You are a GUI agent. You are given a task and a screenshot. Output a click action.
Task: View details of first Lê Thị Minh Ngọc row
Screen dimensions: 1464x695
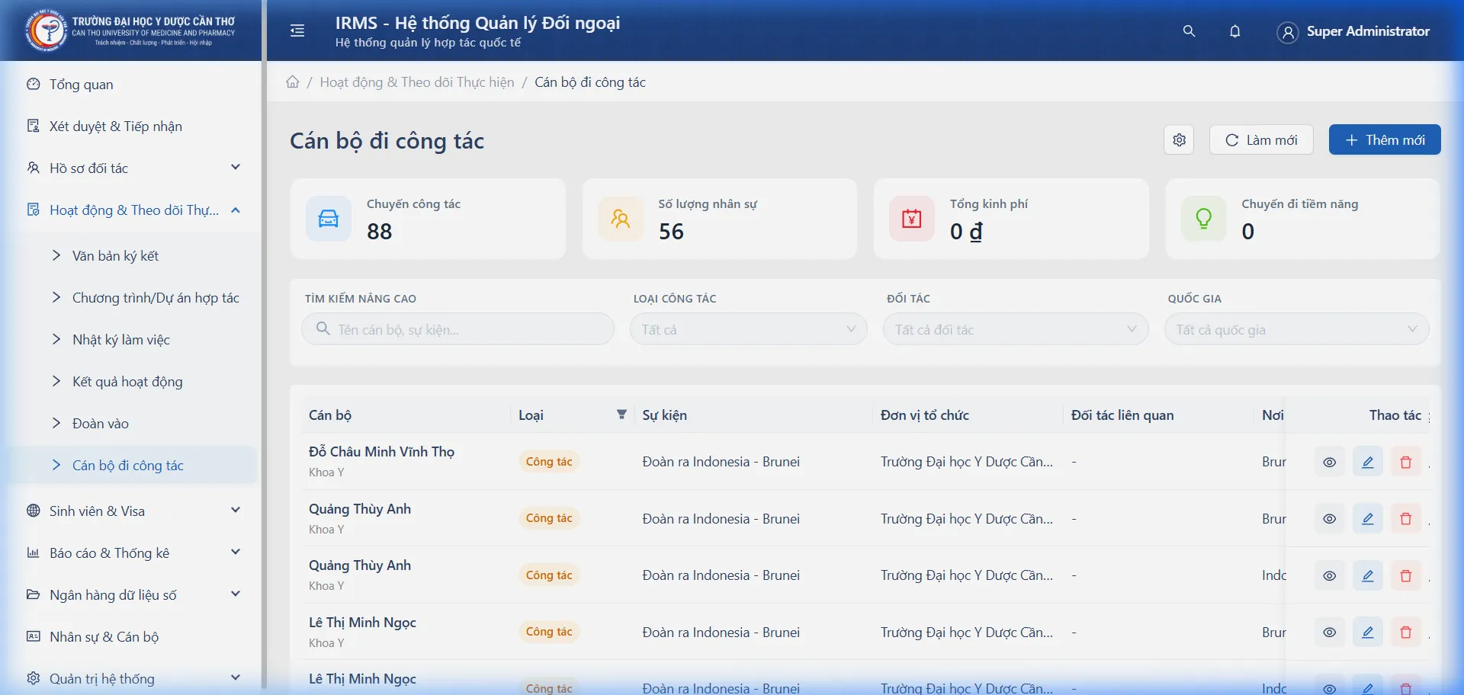pyautogui.click(x=1329, y=633)
